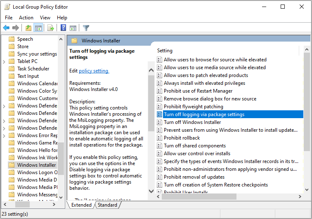The image size is (312, 219).
Task: Select Windows Calendar in the tree
Action: [37, 84]
